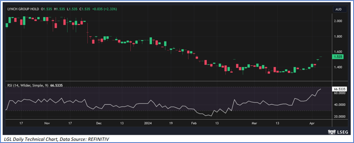Select the 66.5335 RSI value tag on axis
This screenshot has height=143, width=354.
(340, 89)
